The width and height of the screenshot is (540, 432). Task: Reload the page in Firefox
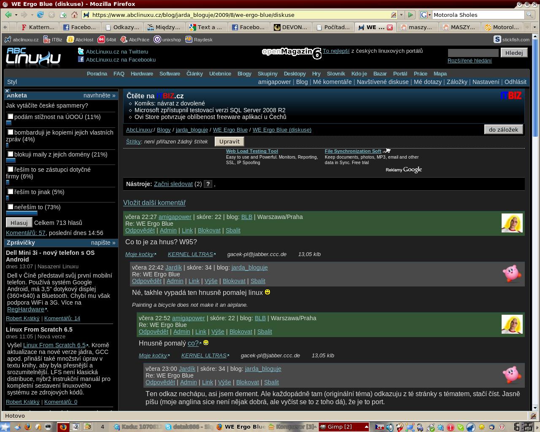[x=40, y=15]
